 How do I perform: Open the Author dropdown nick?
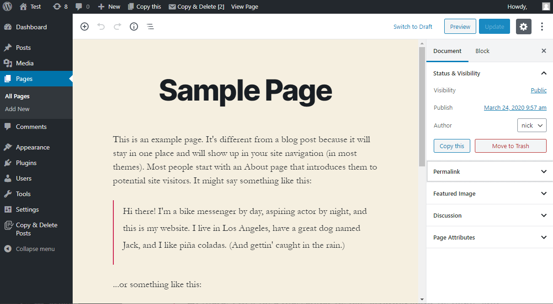pos(532,125)
